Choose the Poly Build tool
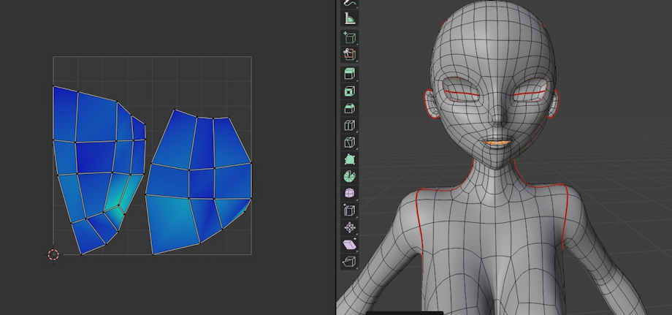 349,159
